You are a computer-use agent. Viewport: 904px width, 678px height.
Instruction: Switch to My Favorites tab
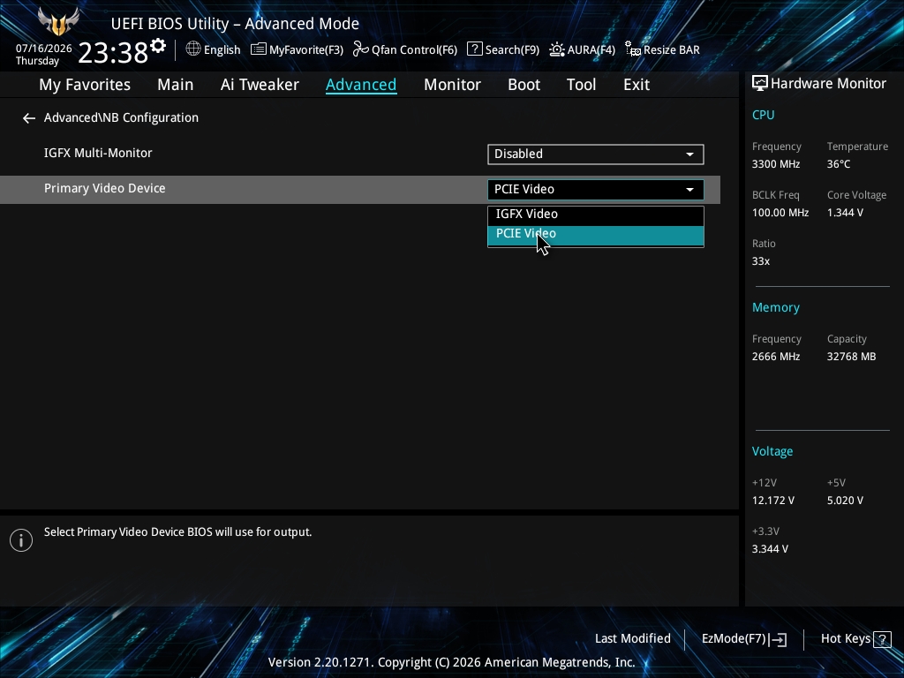[x=85, y=85]
